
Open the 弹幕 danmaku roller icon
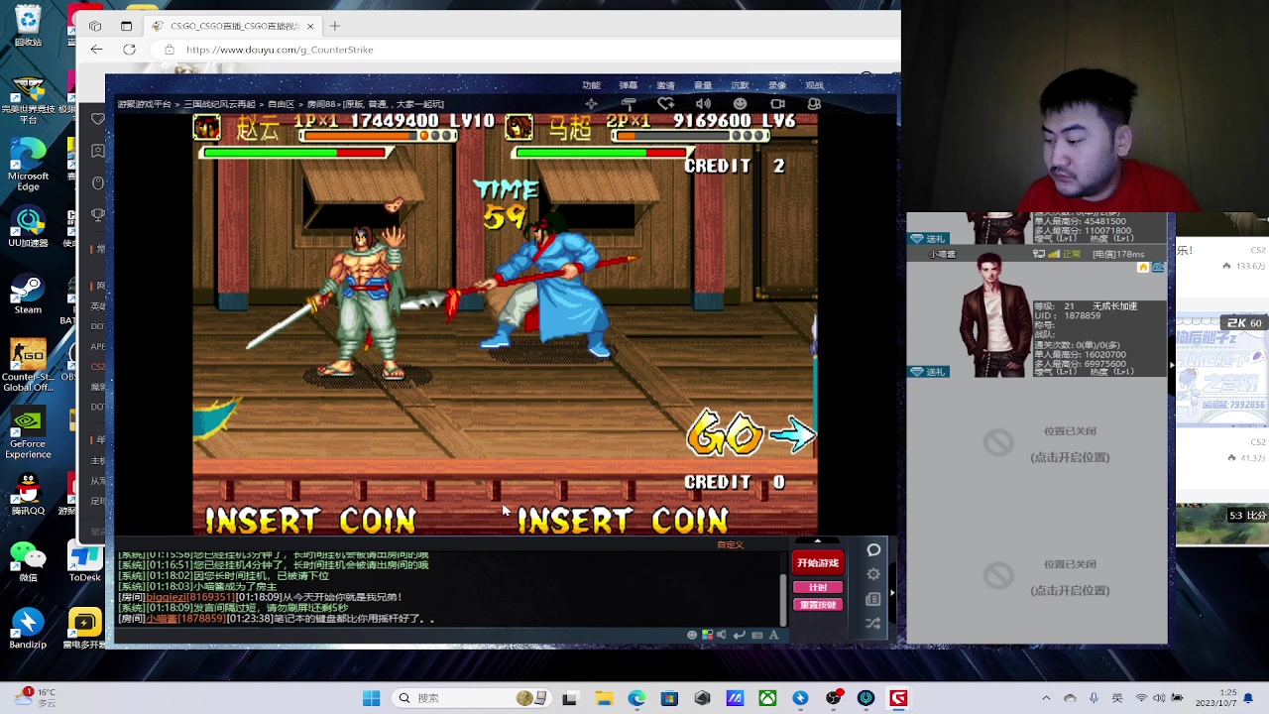[629, 103]
